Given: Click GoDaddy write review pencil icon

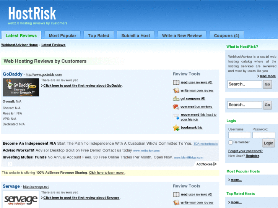Looking at the screenshot, I should pos(176,90).
